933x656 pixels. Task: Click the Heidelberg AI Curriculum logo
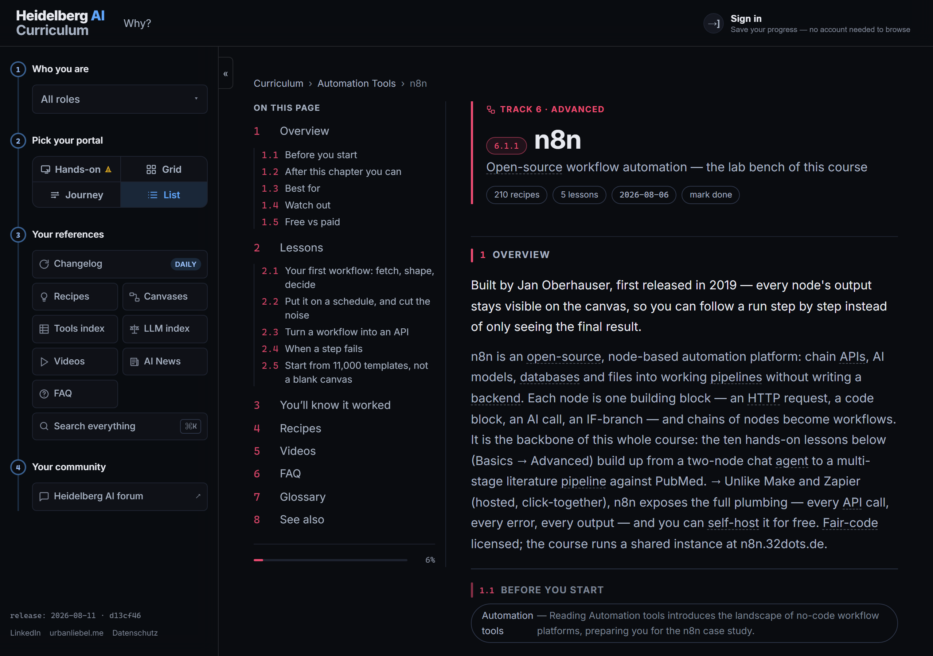tap(60, 23)
